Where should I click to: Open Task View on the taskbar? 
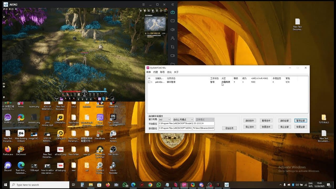point(73,185)
